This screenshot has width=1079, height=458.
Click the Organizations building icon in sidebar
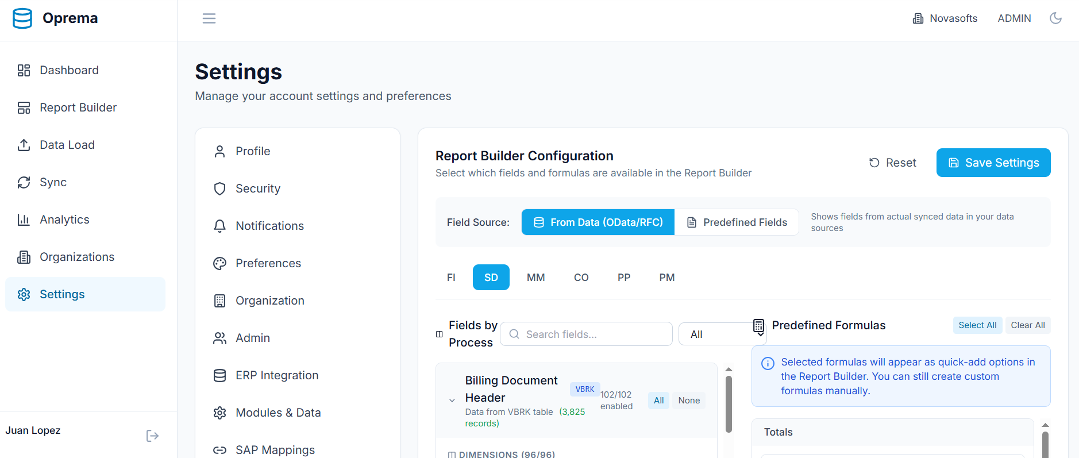tap(24, 257)
